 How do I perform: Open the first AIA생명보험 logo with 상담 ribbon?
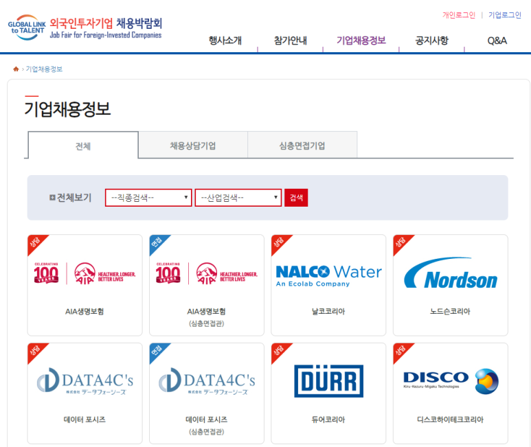84,273
